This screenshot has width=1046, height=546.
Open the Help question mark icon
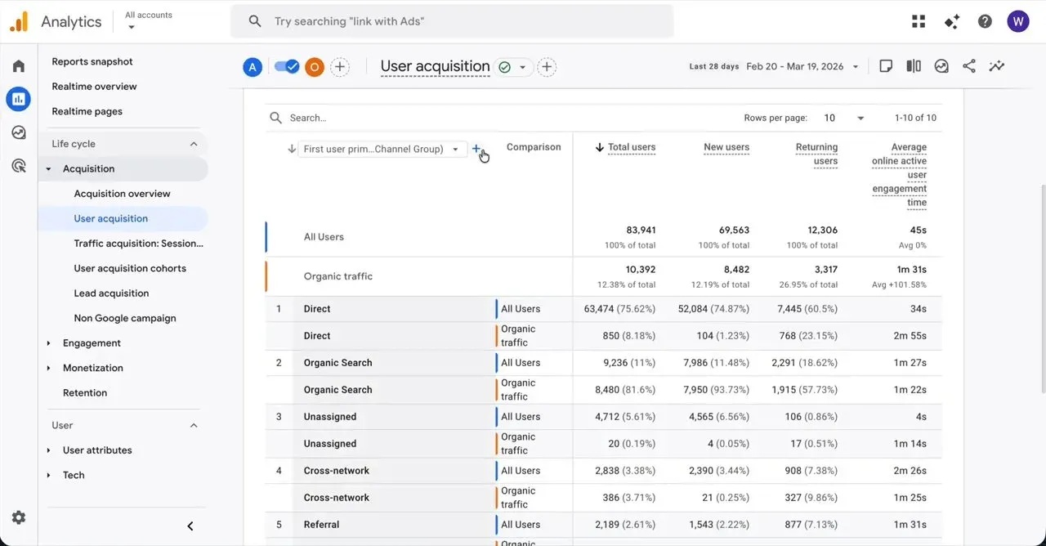[x=985, y=21]
